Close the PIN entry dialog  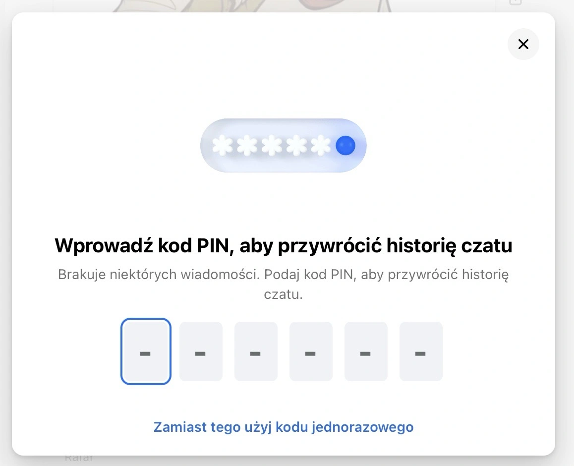tap(523, 44)
